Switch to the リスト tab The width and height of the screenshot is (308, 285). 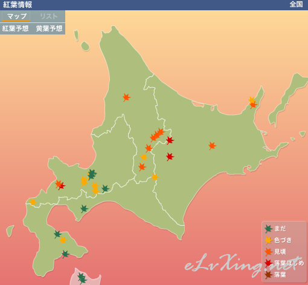pyautogui.click(x=49, y=16)
